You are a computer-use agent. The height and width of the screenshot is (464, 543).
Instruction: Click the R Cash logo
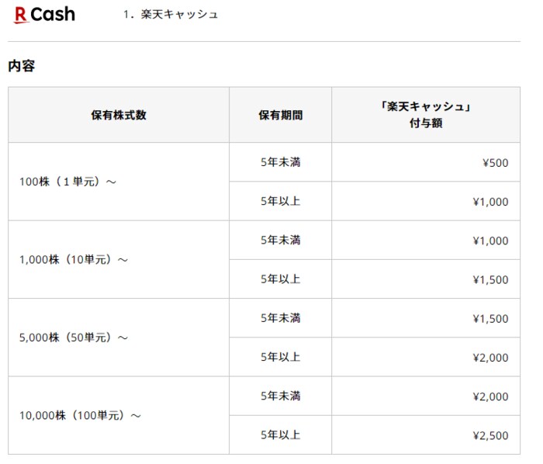(x=44, y=15)
